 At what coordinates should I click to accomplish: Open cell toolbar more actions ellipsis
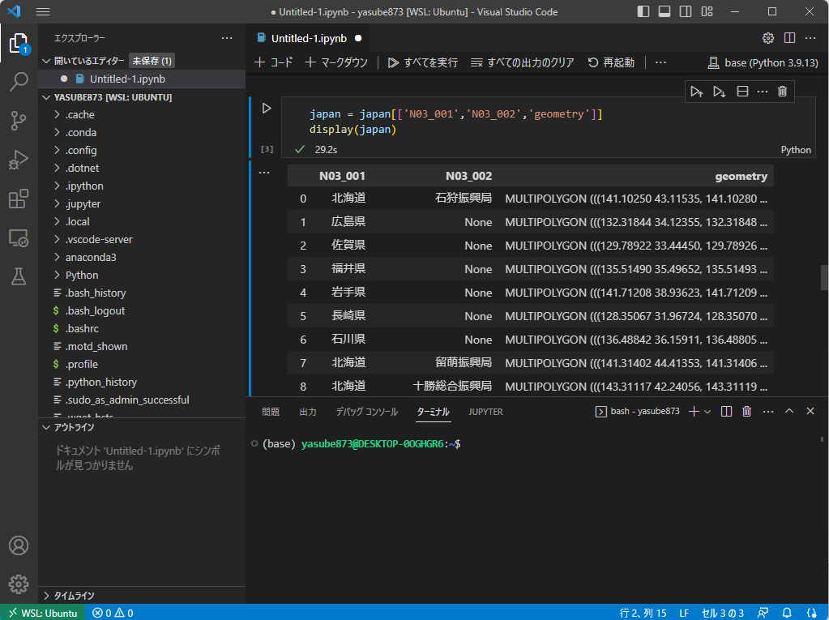pyautogui.click(x=763, y=92)
